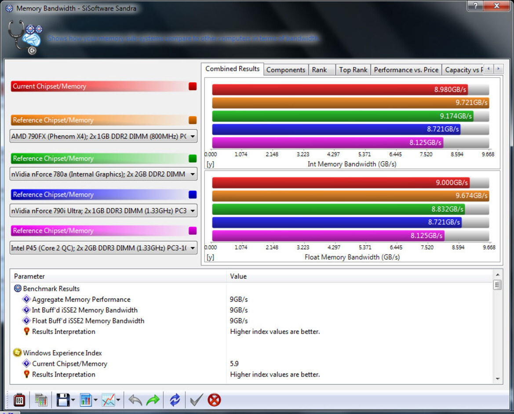Open the bar chart icon dropdown arrow
The image size is (514, 414).
(x=95, y=400)
